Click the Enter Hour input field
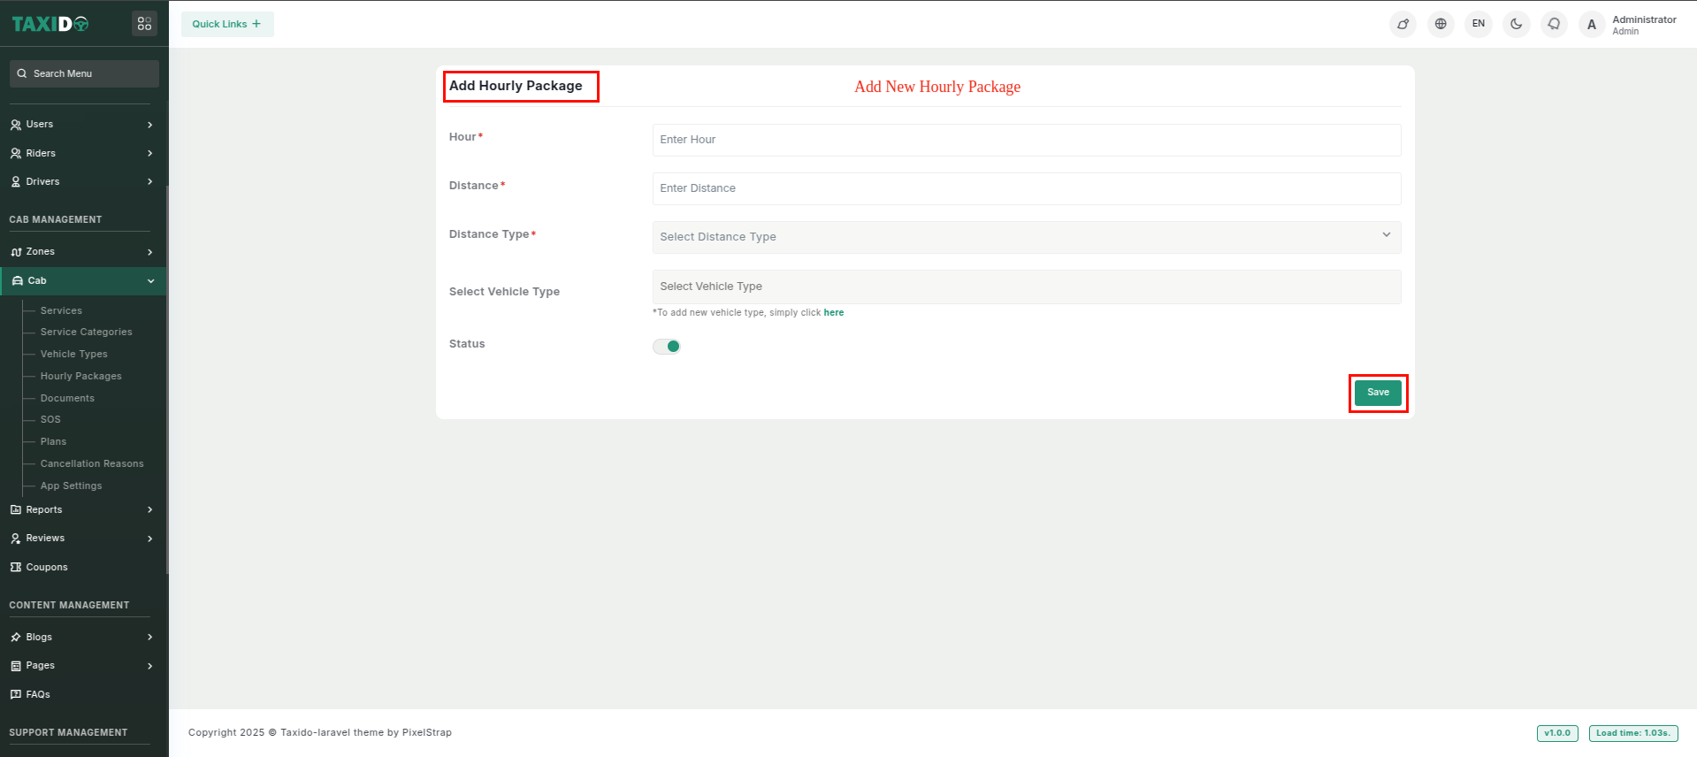The width and height of the screenshot is (1697, 757). [x=1026, y=140]
